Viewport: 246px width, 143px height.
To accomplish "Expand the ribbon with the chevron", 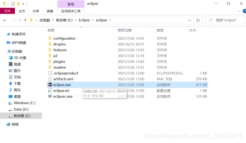I will pos(239,11).
